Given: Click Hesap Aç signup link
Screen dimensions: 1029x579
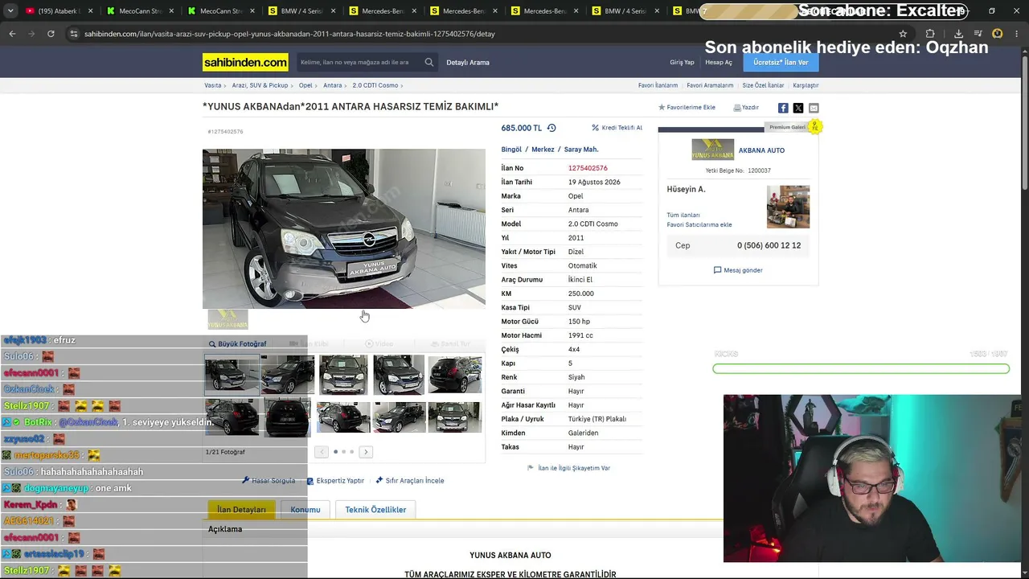Looking at the screenshot, I should [x=719, y=62].
